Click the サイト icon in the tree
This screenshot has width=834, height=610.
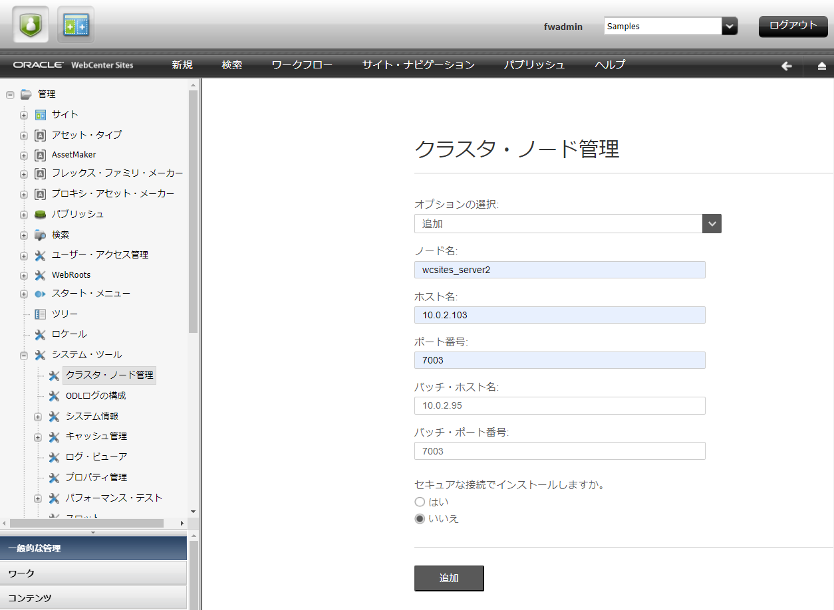(40, 114)
